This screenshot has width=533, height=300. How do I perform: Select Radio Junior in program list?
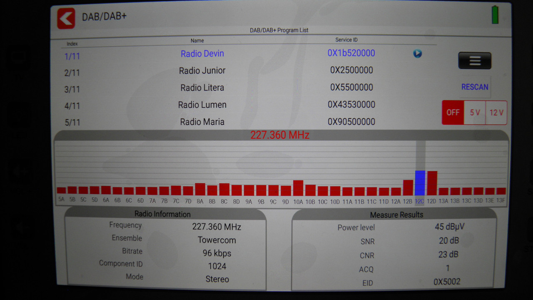(x=202, y=71)
